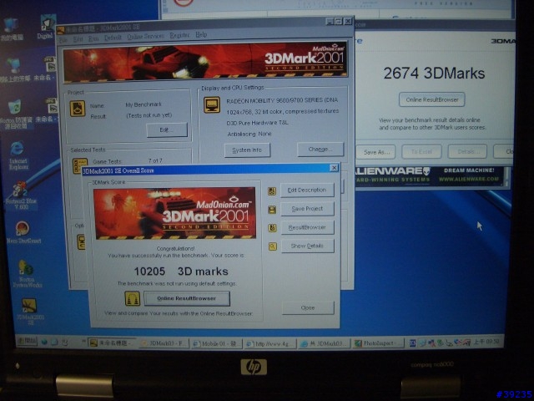
Task: Click the icon beside the ResultBrowser button
Action: tap(272, 227)
